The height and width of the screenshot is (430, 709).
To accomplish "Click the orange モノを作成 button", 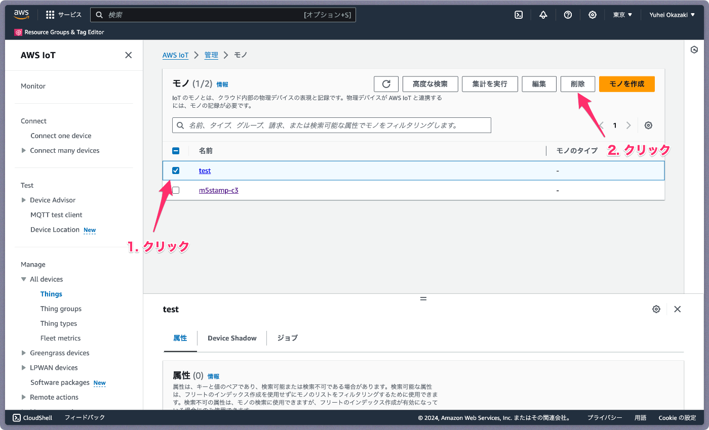I will (x=626, y=84).
